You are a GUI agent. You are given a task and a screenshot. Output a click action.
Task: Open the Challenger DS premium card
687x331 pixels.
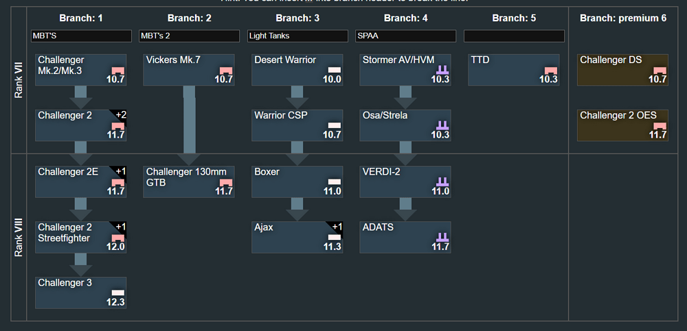[623, 70]
